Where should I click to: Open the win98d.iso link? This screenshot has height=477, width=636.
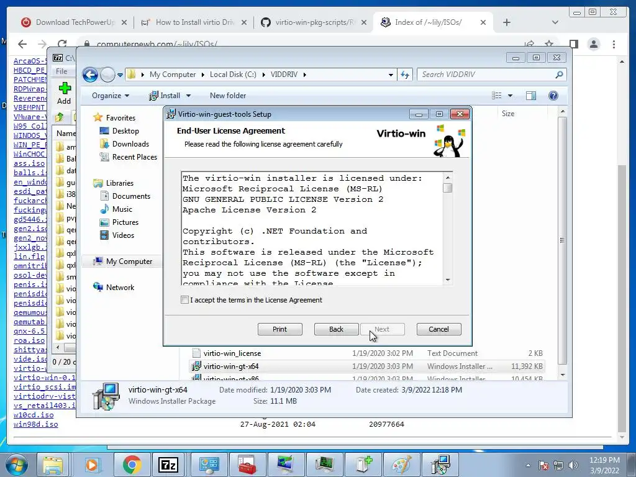(35, 424)
